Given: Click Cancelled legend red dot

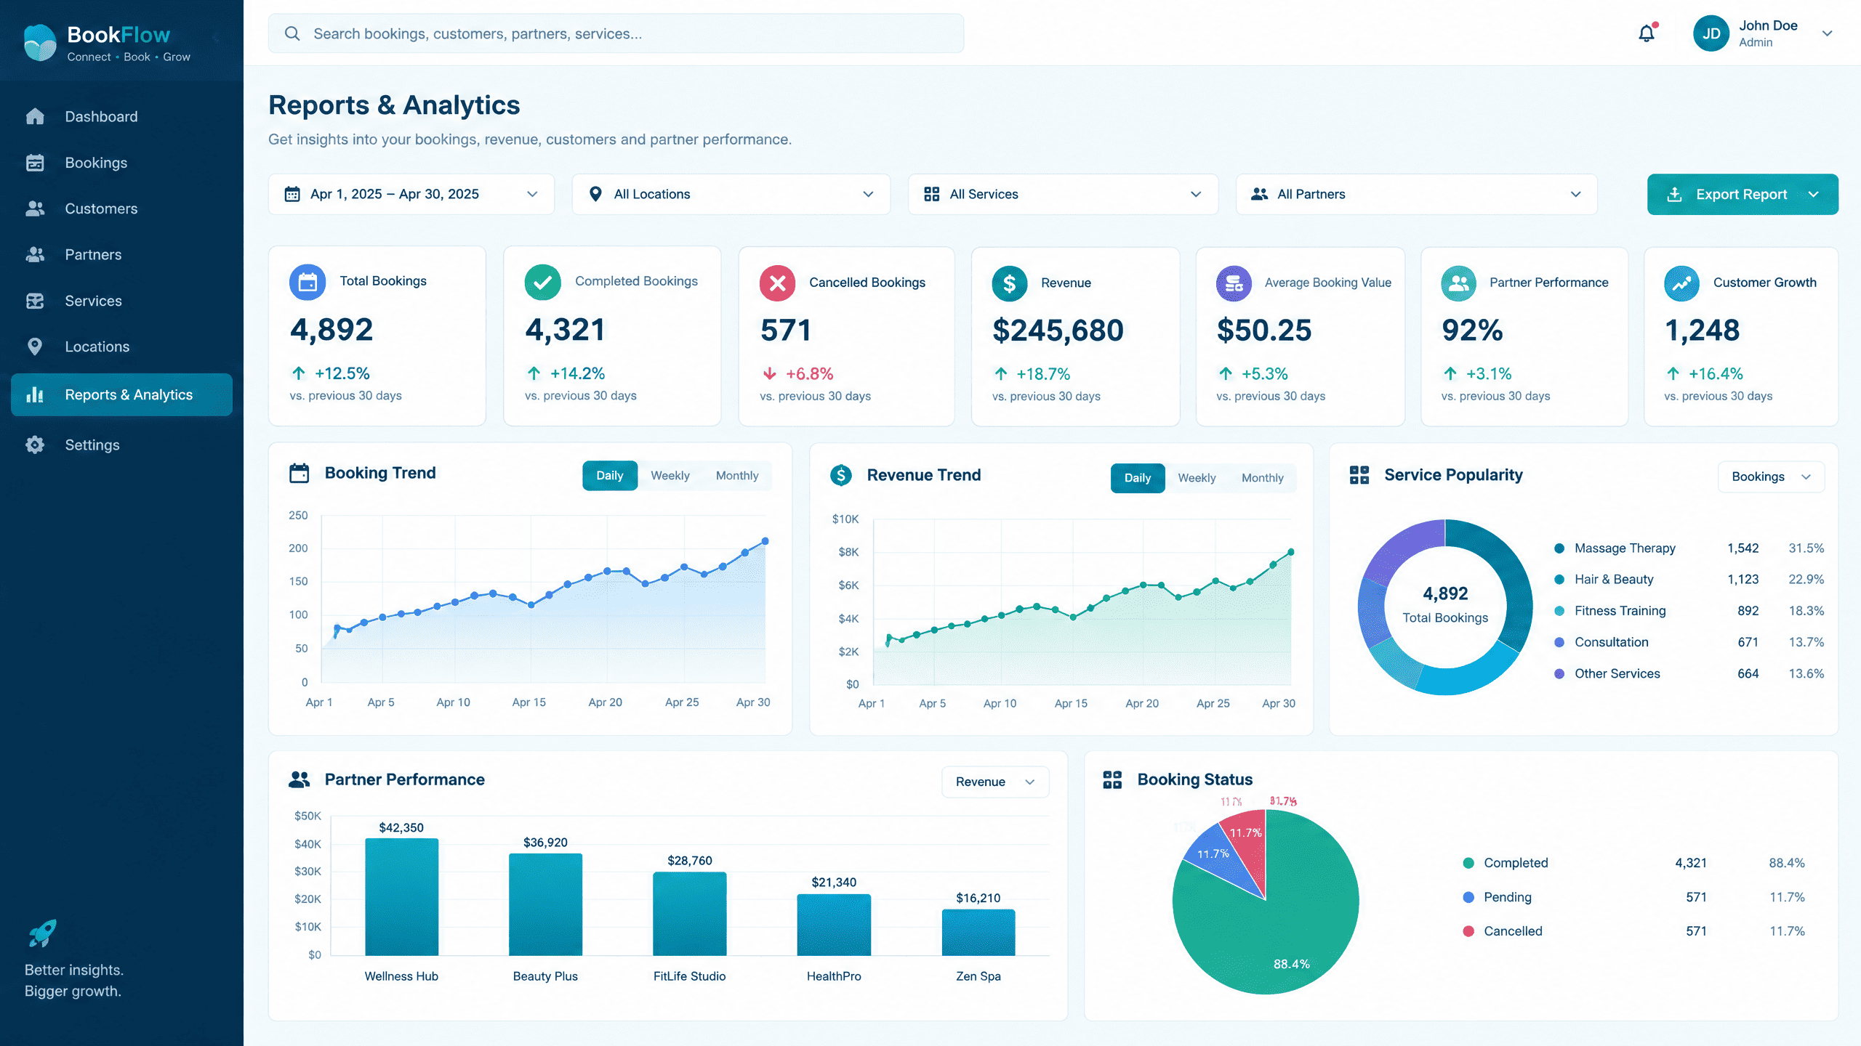Looking at the screenshot, I should [x=1468, y=931].
